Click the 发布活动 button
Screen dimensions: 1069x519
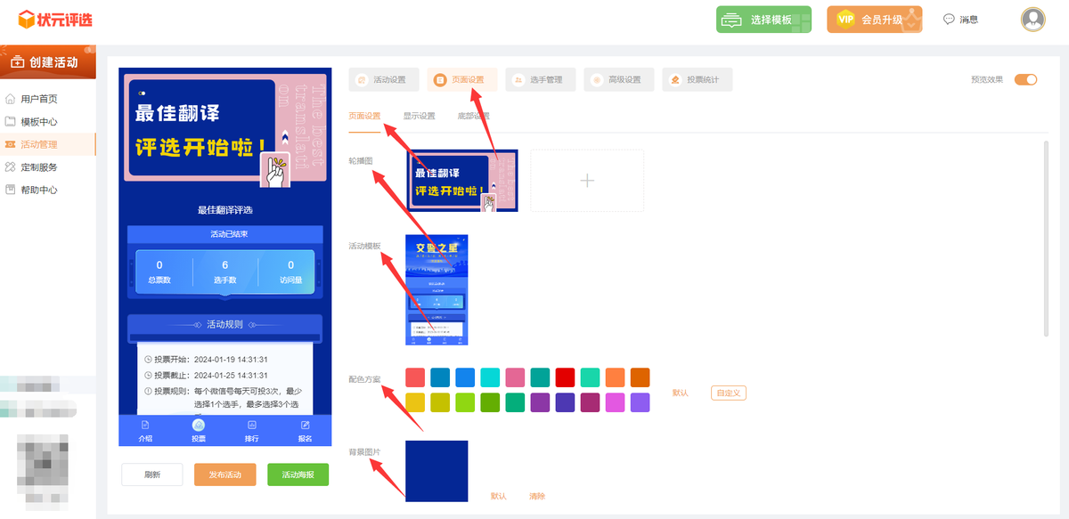pyautogui.click(x=224, y=474)
